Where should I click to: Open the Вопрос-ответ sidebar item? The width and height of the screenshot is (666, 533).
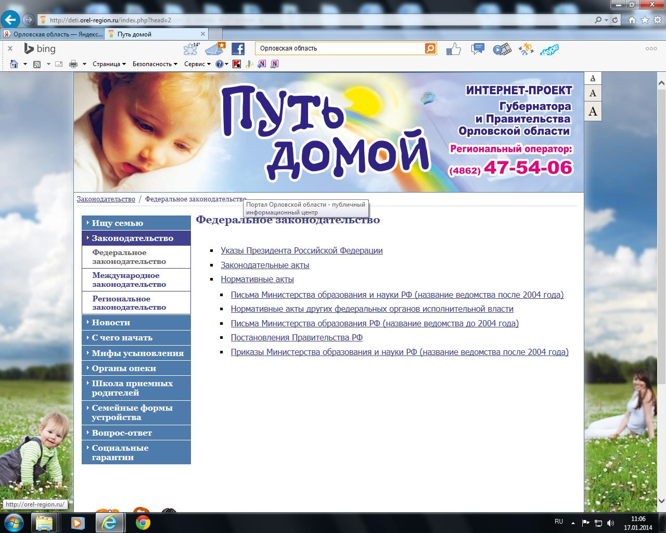pos(136,433)
